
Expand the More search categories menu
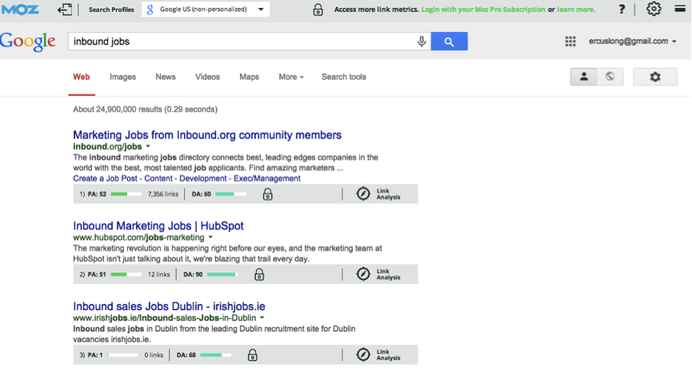pos(291,77)
